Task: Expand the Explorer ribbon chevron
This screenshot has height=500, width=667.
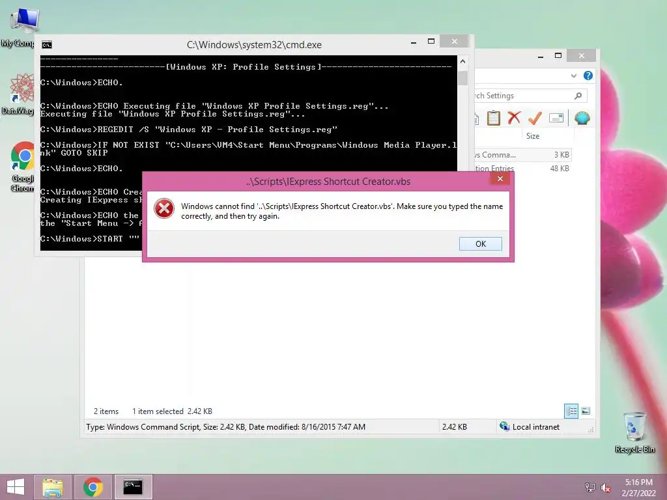Action: coord(573,76)
